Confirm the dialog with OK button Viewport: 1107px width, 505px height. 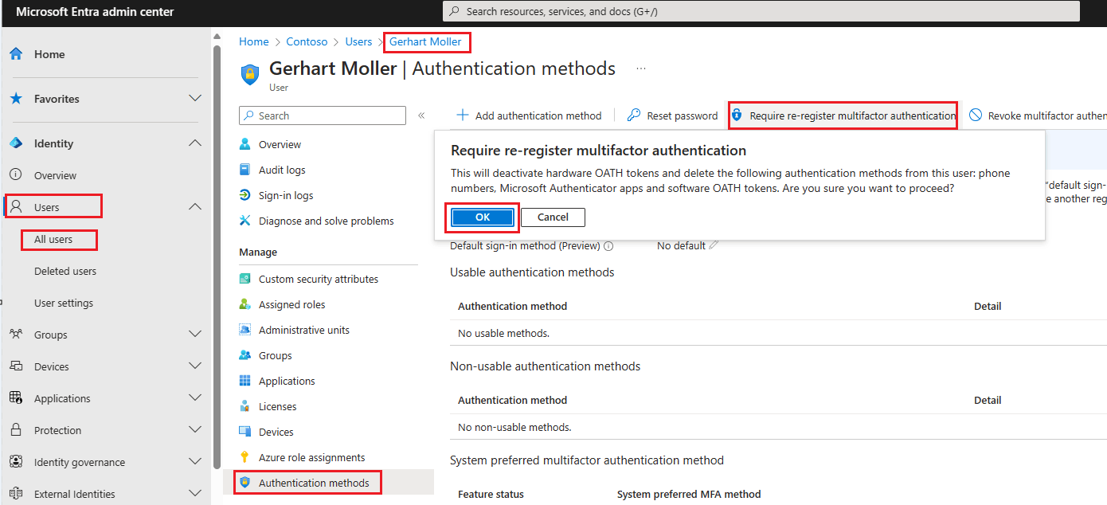(x=482, y=217)
